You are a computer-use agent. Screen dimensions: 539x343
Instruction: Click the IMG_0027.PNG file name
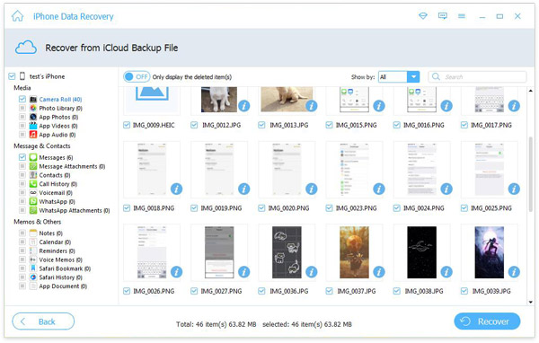click(x=221, y=291)
